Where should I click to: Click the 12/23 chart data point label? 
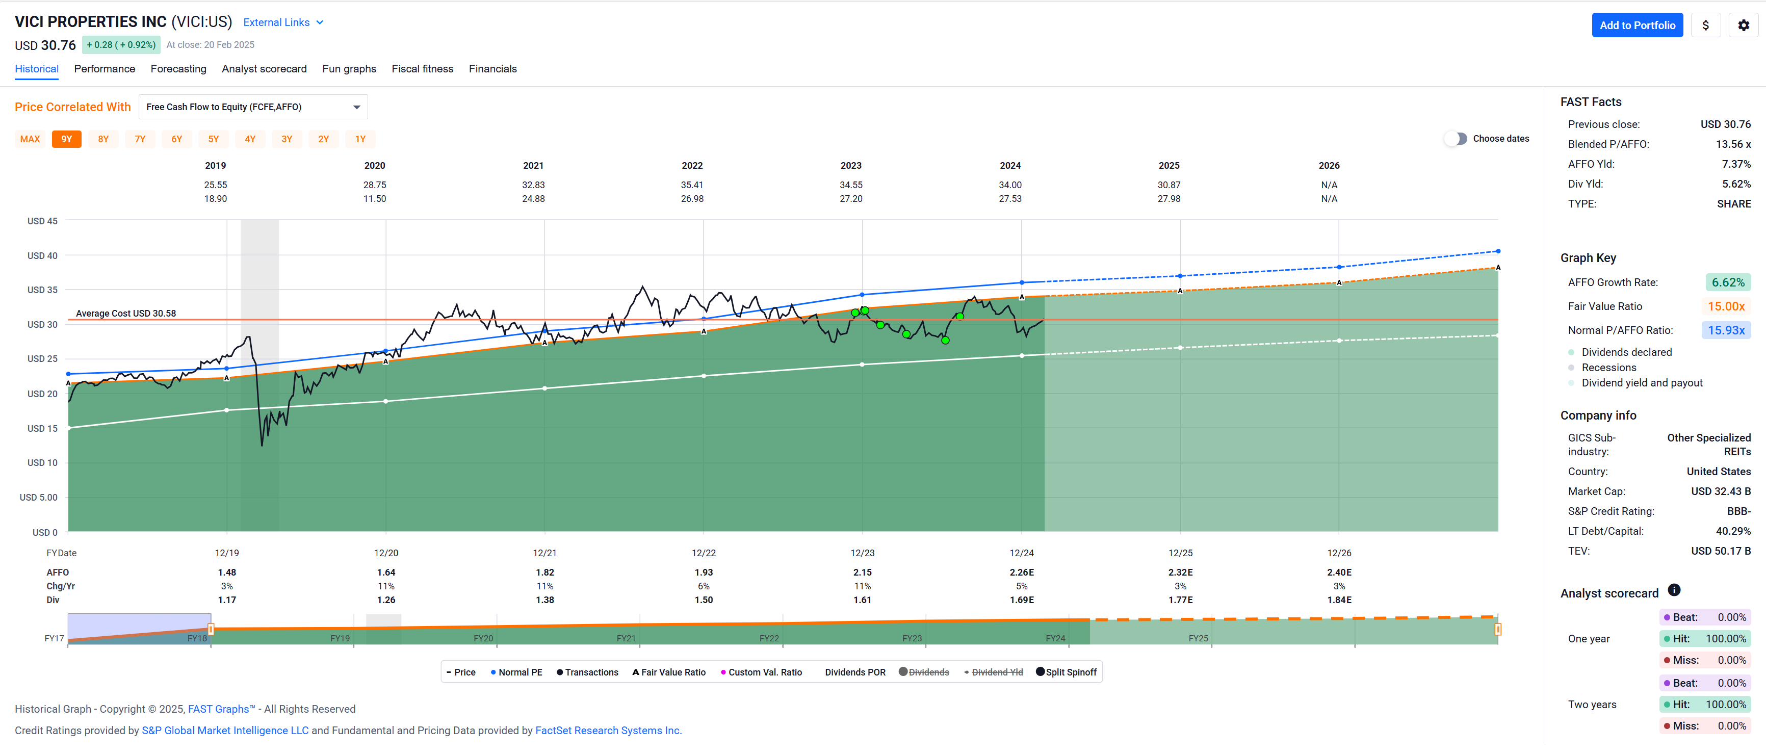[x=863, y=553]
